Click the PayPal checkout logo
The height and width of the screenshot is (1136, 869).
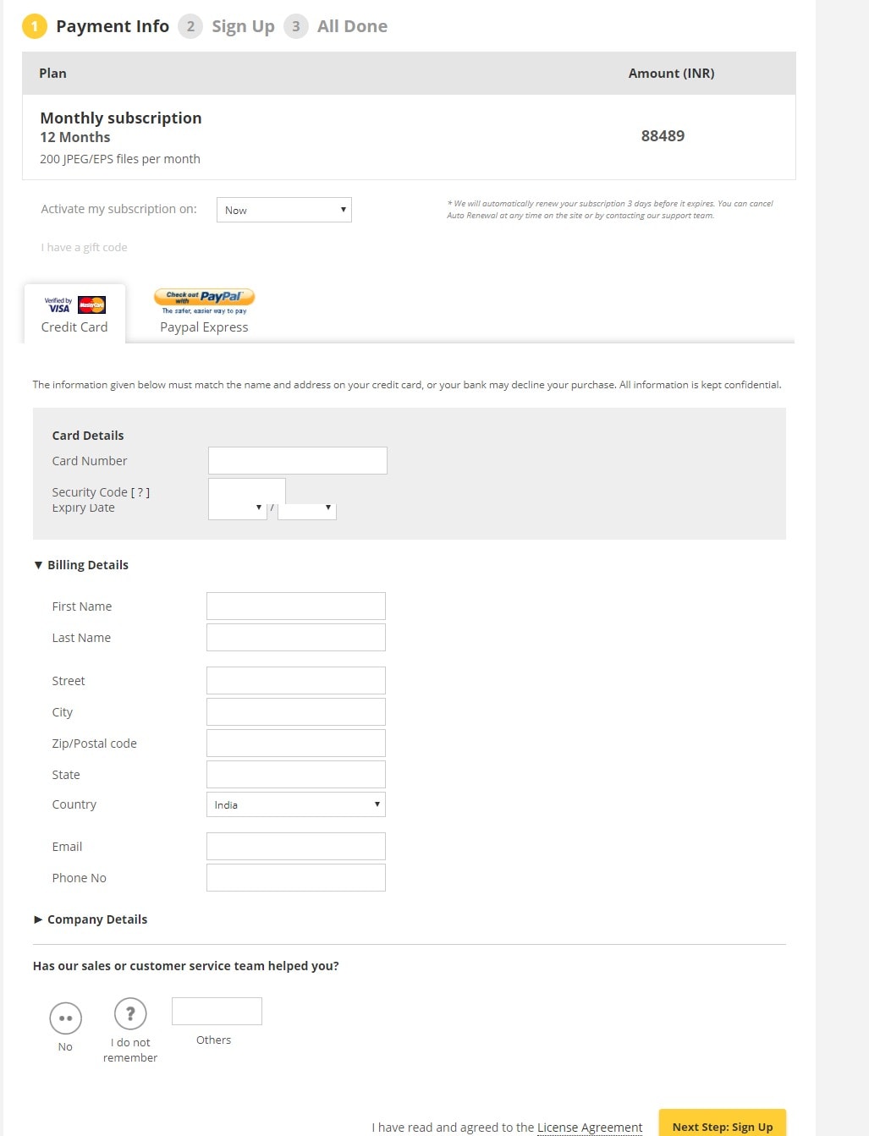[x=204, y=301]
